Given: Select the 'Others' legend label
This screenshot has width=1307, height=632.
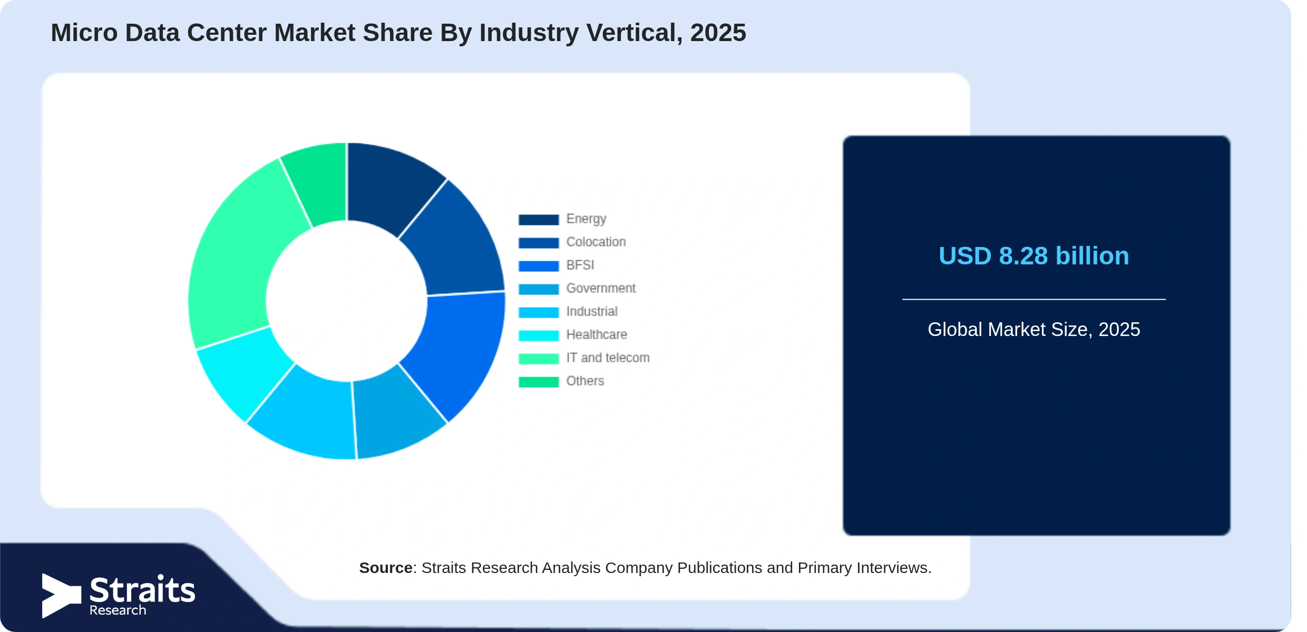Looking at the screenshot, I should [585, 381].
